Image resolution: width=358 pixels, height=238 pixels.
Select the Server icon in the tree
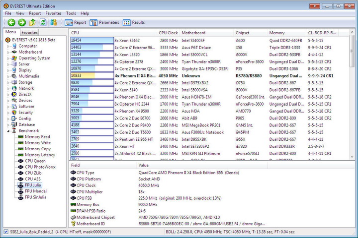pyautogui.click(x=14, y=64)
